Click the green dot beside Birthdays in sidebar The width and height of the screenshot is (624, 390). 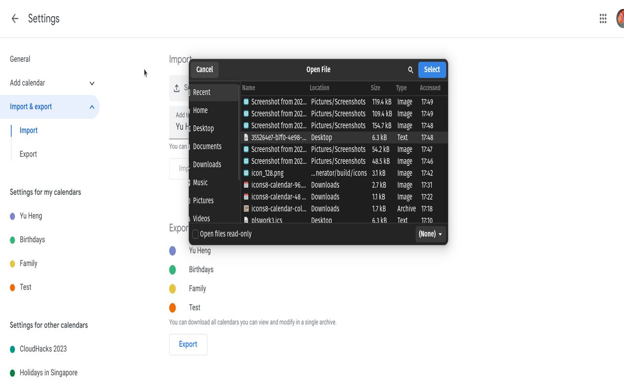(x=13, y=240)
